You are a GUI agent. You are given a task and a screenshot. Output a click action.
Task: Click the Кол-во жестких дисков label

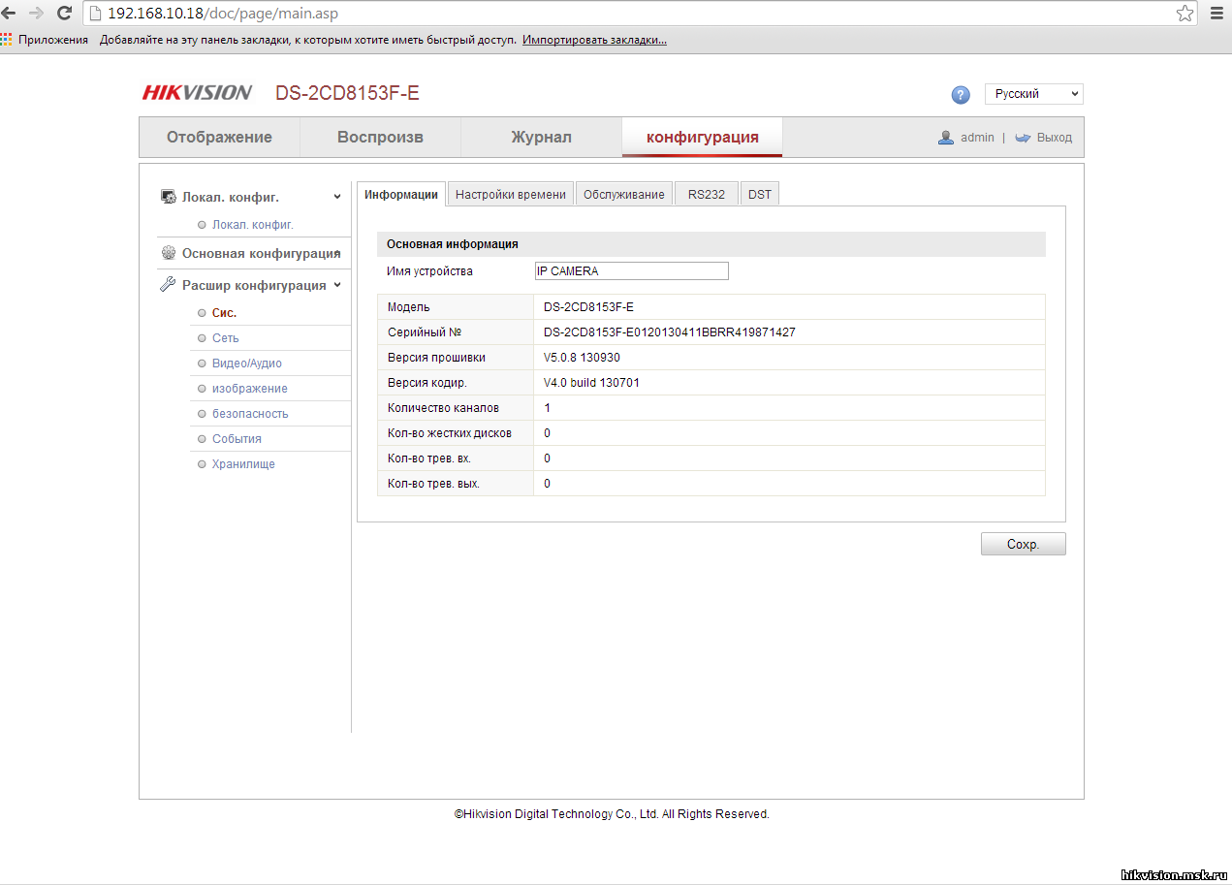pos(449,433)
